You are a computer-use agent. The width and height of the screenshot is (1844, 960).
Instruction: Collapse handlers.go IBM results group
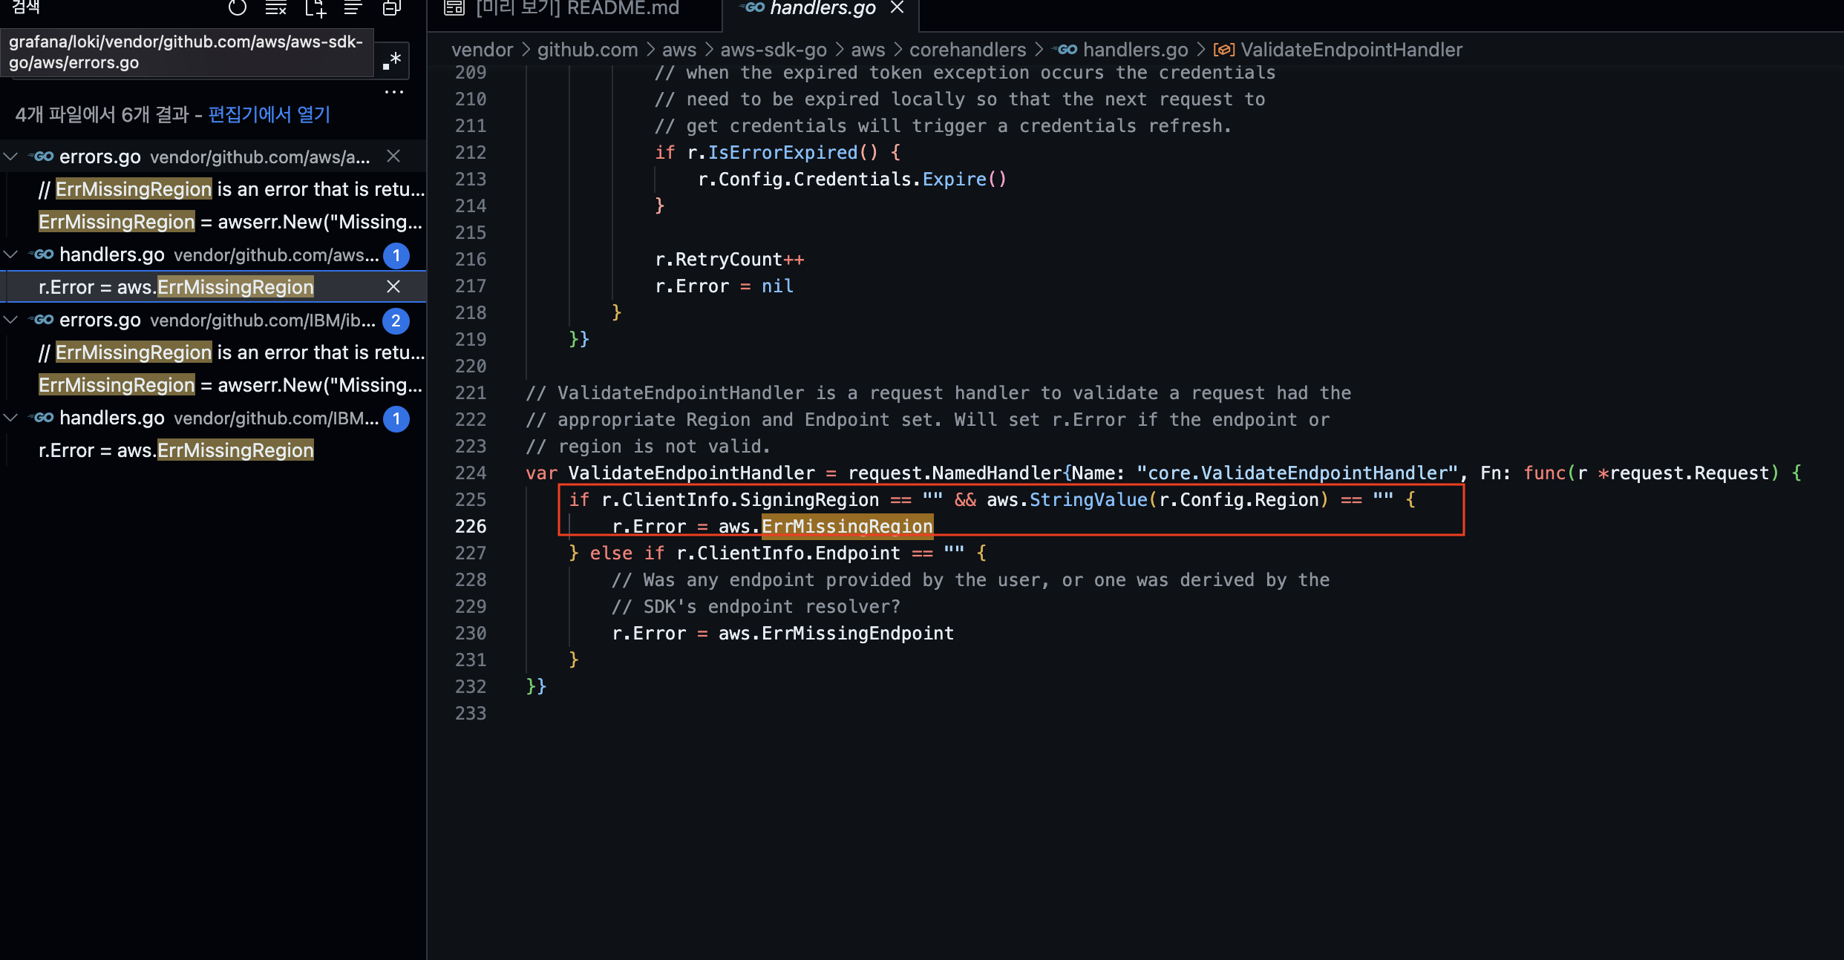point(11,418)
